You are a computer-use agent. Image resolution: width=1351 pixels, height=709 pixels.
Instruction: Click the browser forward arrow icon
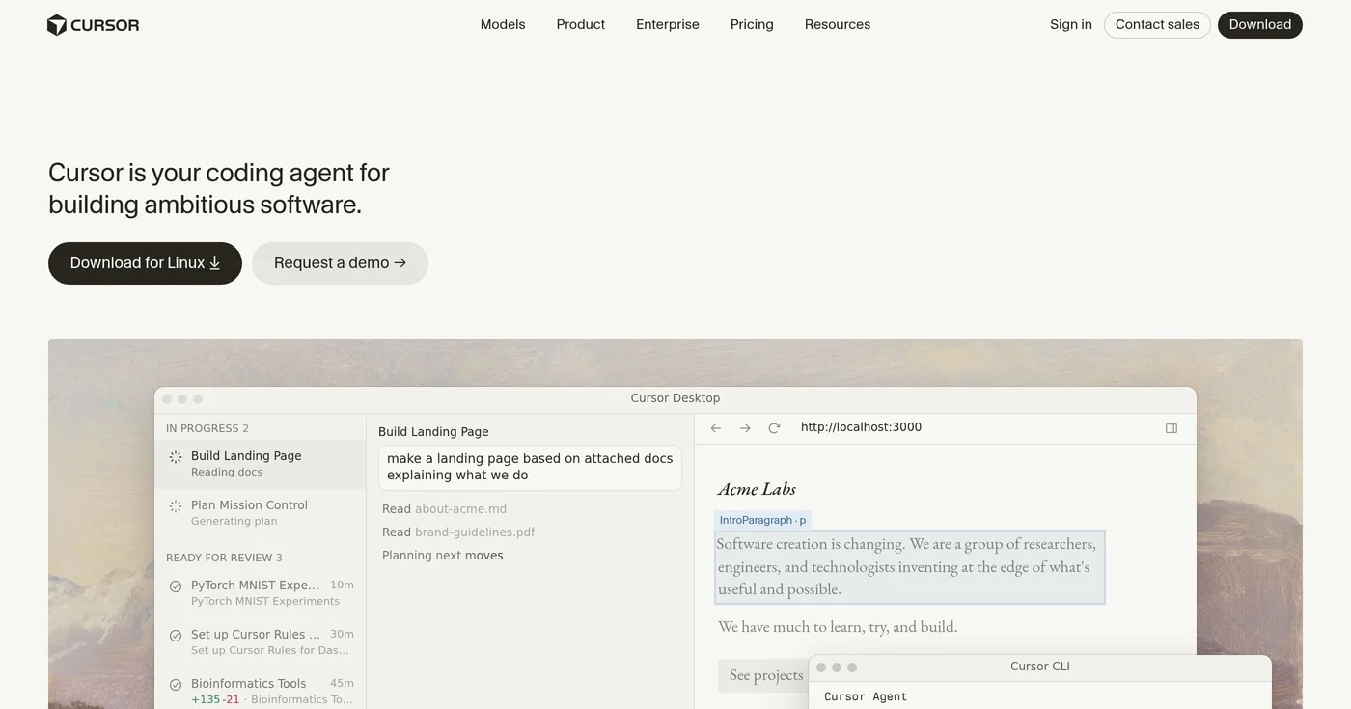(x=745, y=428)
